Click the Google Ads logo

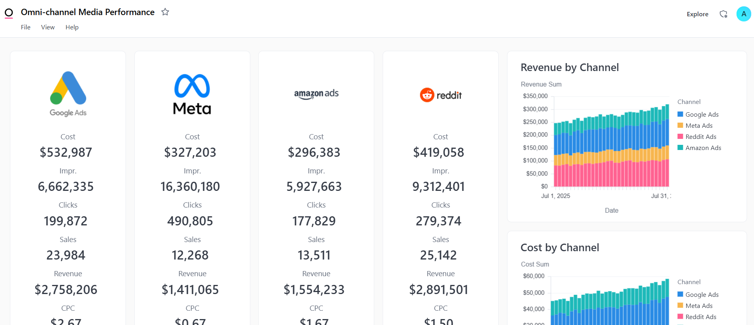(x=68, y=94)
